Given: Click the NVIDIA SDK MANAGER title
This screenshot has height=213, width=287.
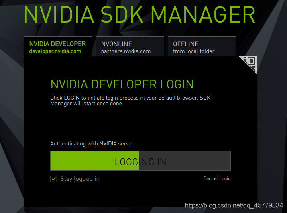Looking at the screenshot, I should coord(140,14).
